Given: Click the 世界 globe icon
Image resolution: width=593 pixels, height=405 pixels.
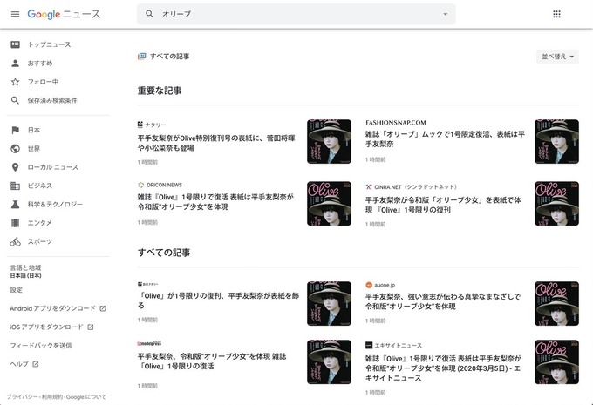Looking at the screenshot, I should pyautogui.click(x=15, y=148).
